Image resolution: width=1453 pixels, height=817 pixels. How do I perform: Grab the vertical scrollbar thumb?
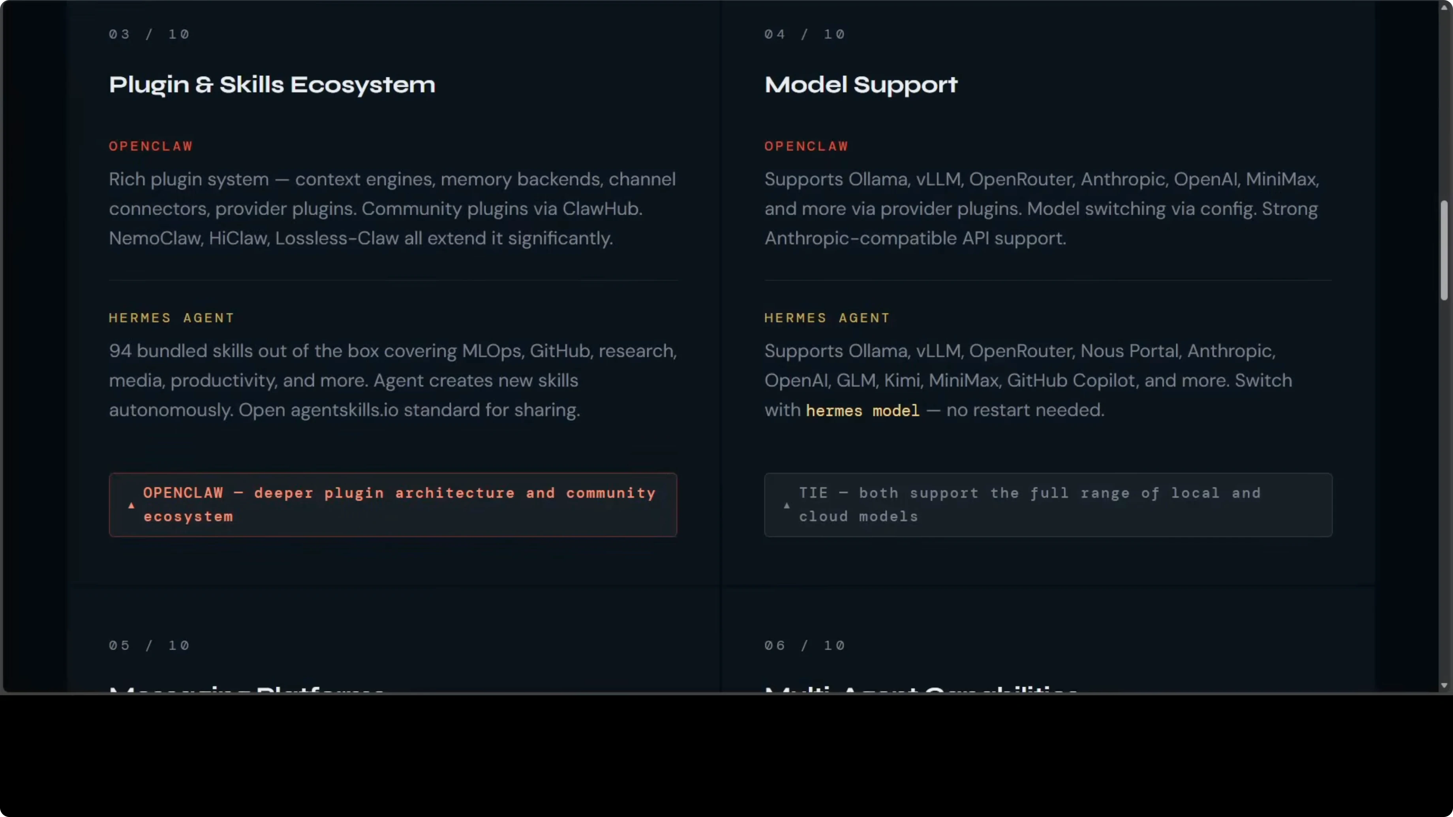click(x=1444, y=250)
